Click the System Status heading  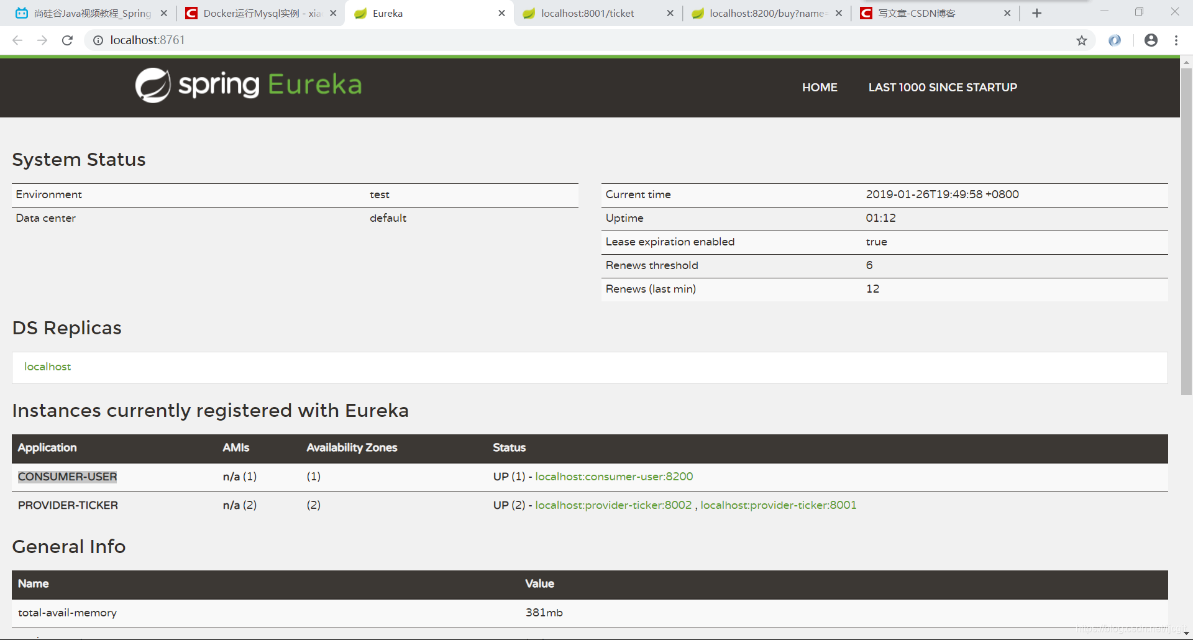(x=79, y=160)
